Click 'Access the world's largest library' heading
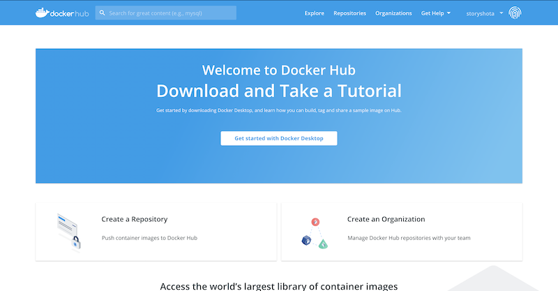The width and height of the screenshot is (558, 291). (279, 286)
